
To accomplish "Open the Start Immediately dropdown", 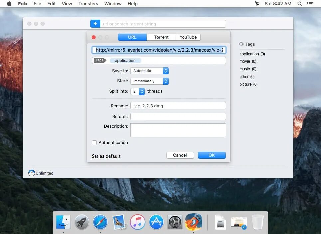I will coord(150,81).
